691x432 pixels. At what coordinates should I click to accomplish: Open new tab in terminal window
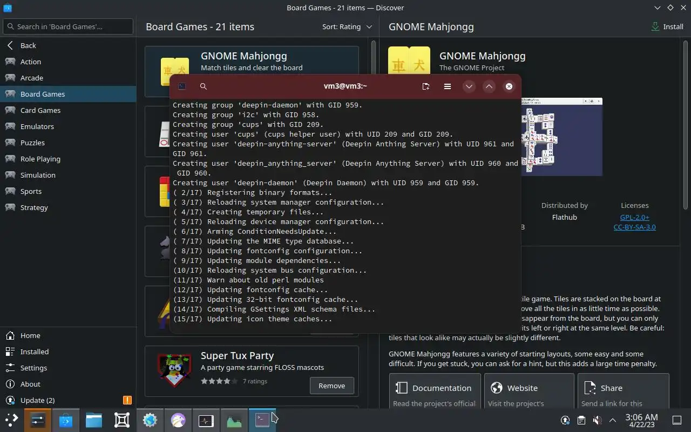tap(426, 86)
